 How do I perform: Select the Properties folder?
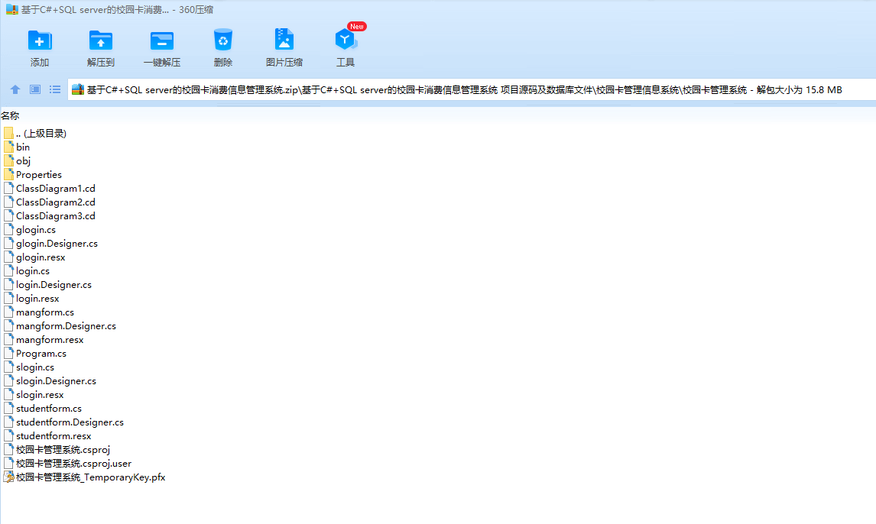tap(32, 175)
